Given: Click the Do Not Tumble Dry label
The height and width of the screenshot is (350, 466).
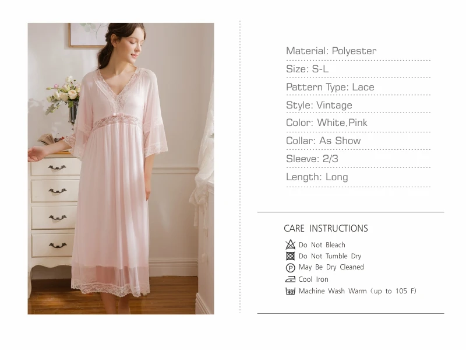Looking at the screenshot, I should coord(330,256).
